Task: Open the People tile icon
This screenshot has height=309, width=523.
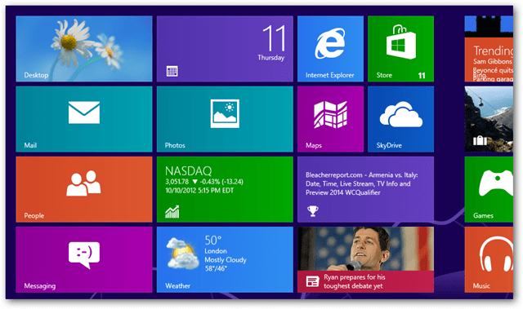Action: pyautogui.click(x=83, y=183)
